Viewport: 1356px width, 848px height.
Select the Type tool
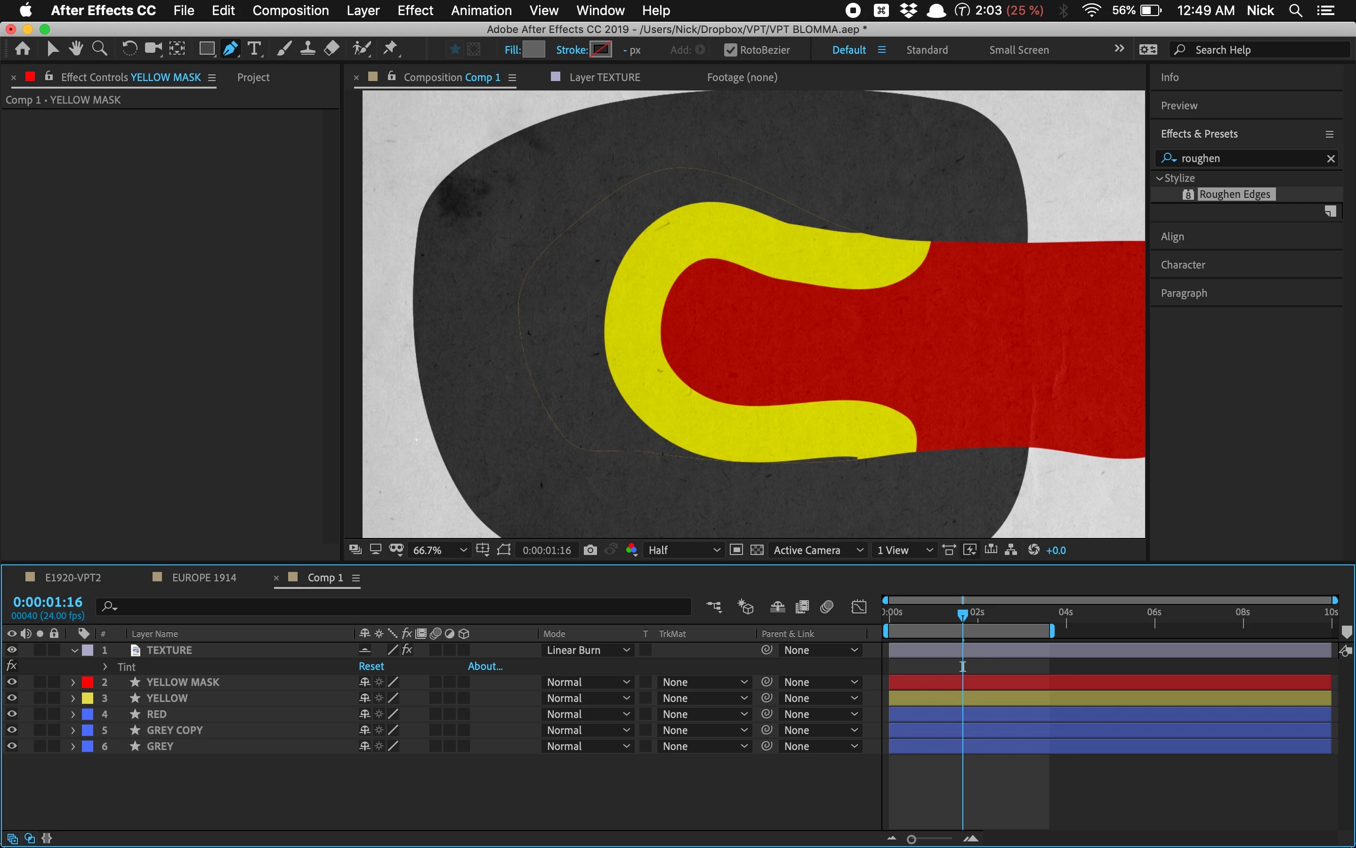coord(254,49)
